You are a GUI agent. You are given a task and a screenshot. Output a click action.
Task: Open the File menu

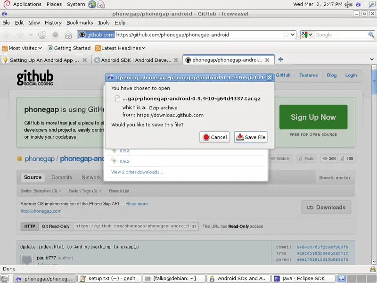coord(6,23)
